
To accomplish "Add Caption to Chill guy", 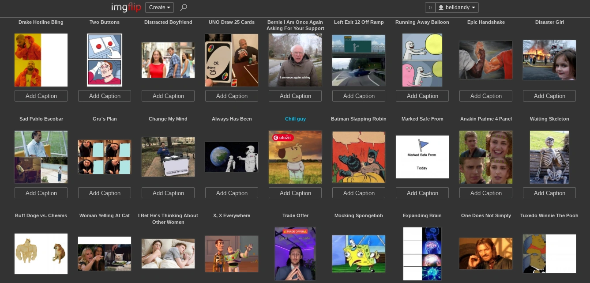I will [295, 193].
